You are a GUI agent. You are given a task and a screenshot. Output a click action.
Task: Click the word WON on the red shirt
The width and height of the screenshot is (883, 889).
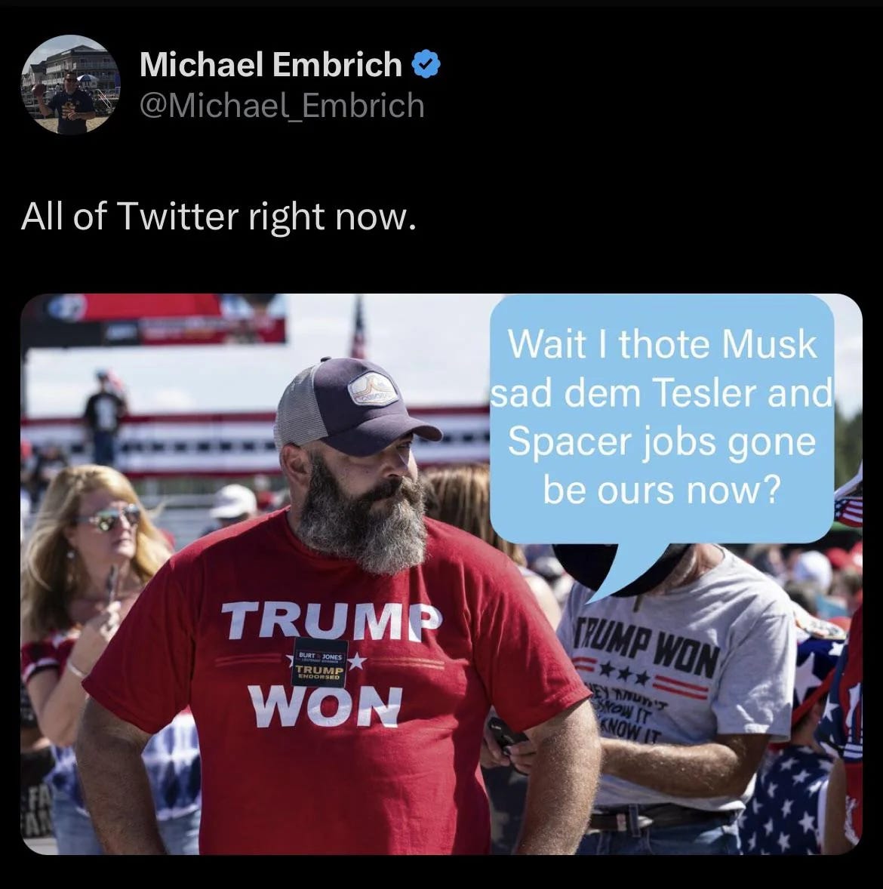pos(326,706)
